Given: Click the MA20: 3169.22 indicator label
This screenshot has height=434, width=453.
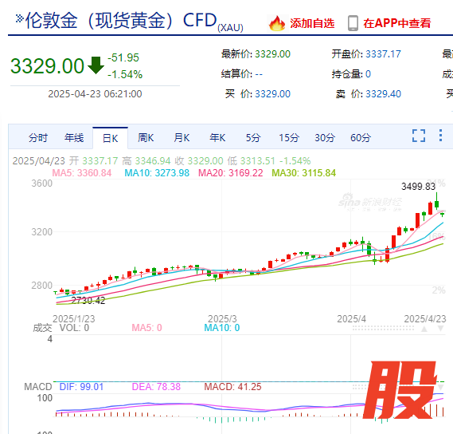Looking at the screenshot, I should (x=231, y=173).
